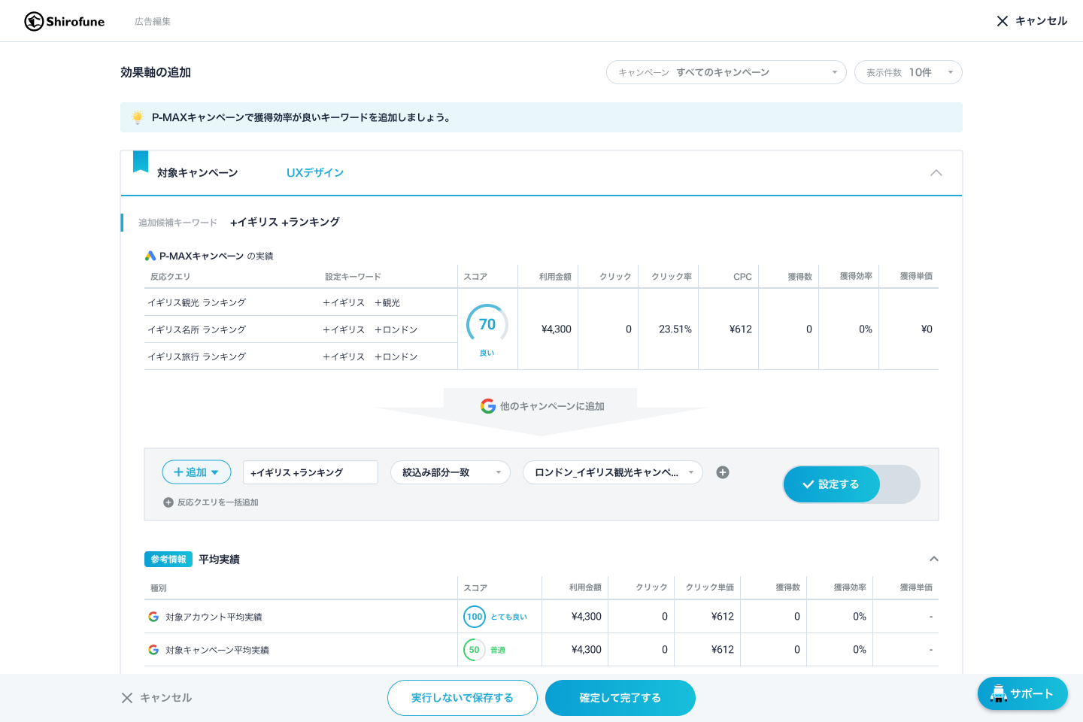Collapse the 対象キャンペーン section chevron
The image size is (1083, 722).
(936, 173)
